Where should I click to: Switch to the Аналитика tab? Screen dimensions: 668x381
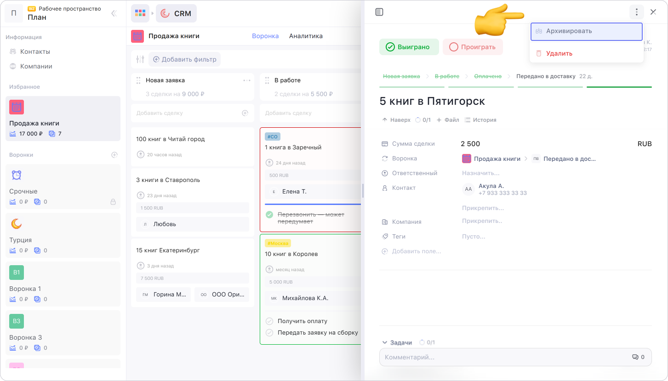click(x=306, y=36)
